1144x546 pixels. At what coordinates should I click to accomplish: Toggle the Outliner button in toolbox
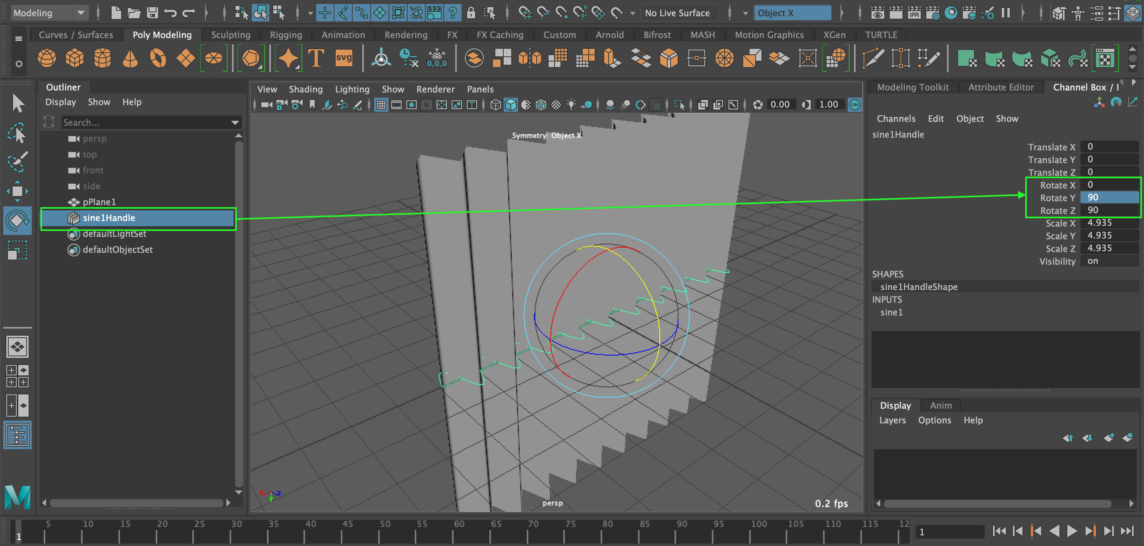(x=18, y=434)
